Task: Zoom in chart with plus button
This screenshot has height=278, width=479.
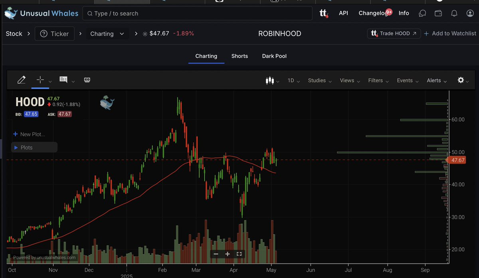Action: 228,254
